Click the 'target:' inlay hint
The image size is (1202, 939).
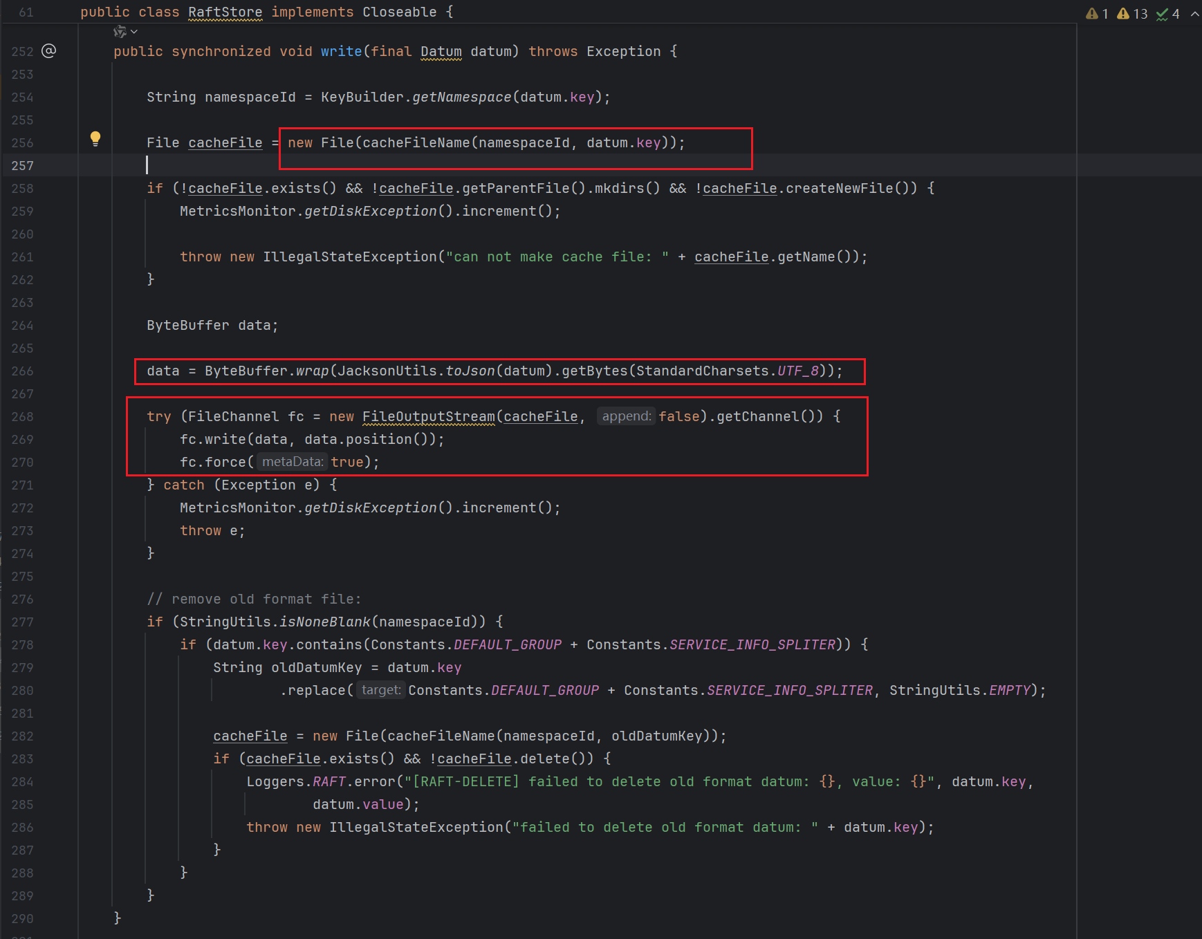click(380, 690)
